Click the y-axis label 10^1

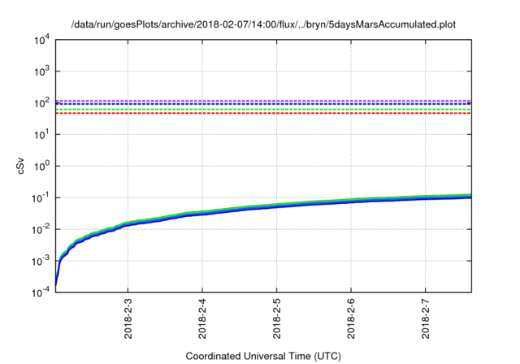[x=41, y=134]
